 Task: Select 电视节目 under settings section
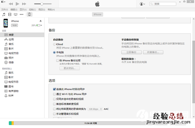[x=22, y=53]
